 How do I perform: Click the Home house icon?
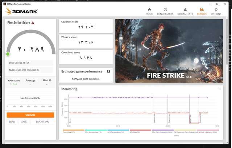pyautogui.click(x=149, y=9)
